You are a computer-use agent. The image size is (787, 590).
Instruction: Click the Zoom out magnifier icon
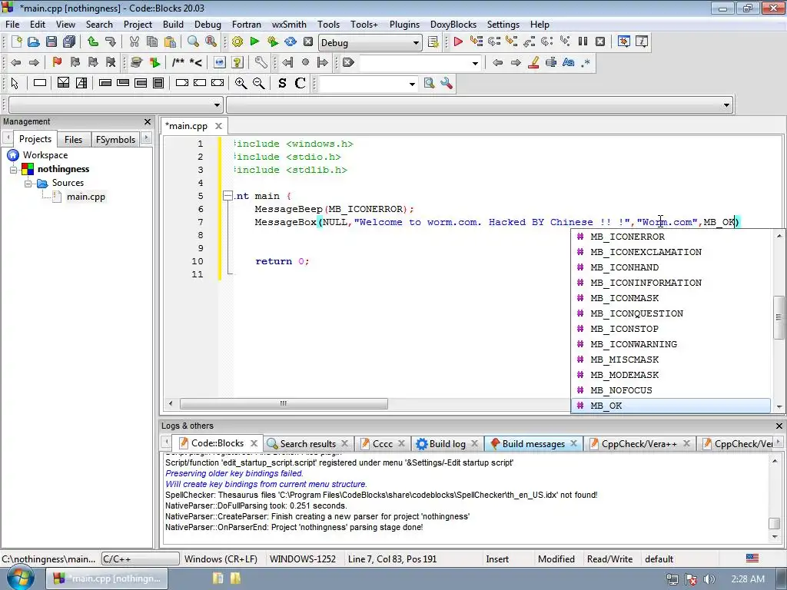258,83
